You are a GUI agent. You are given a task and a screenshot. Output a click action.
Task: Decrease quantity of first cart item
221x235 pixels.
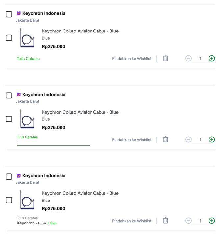click(x=188, y=58)
